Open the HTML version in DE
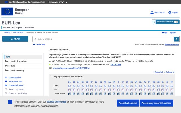 [87, 86]
